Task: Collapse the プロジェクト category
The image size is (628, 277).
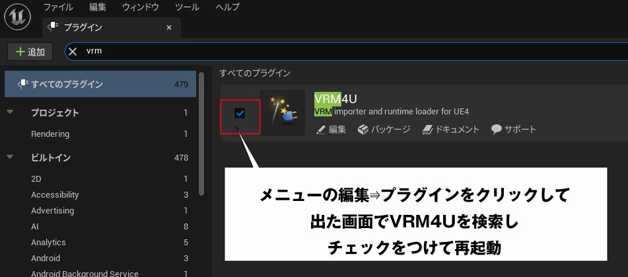Action: [x=11, y=112]
